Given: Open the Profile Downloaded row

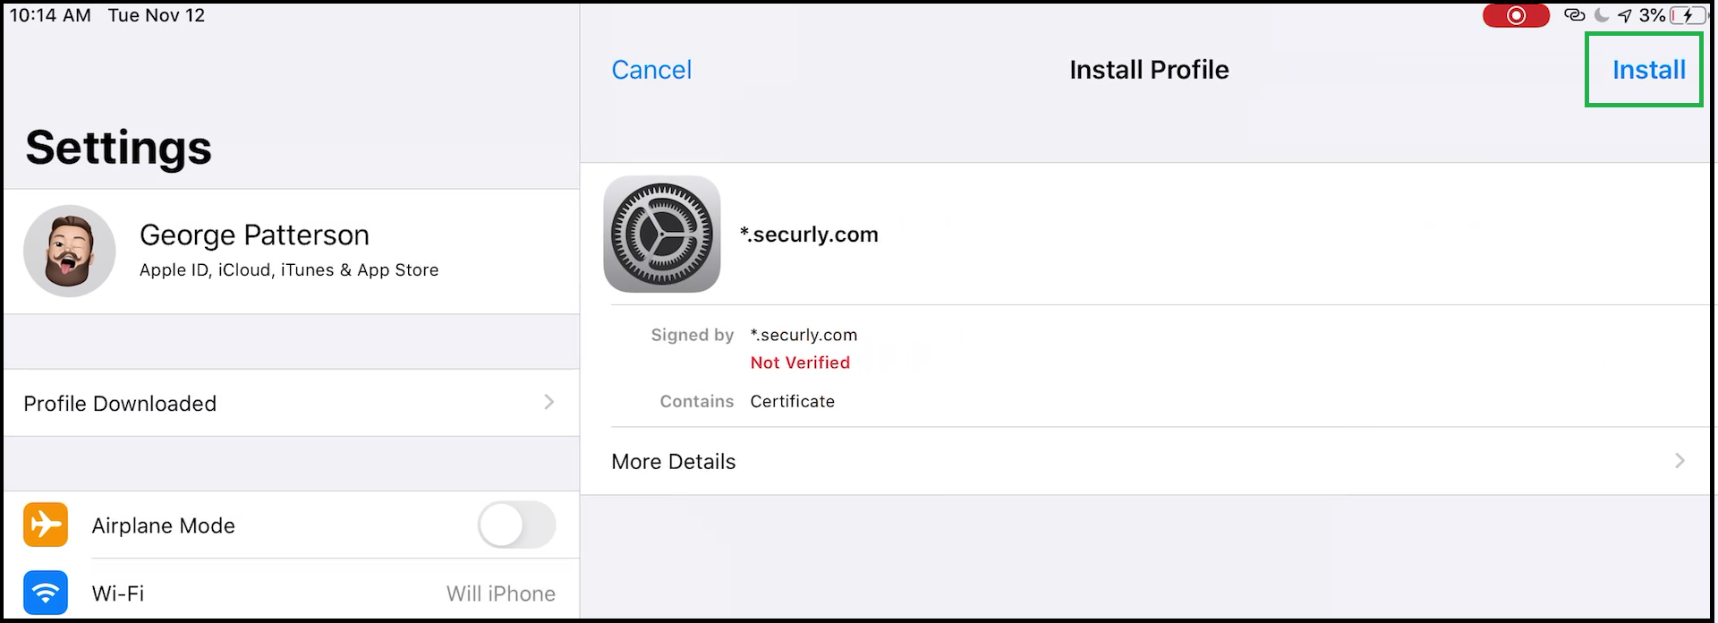Looking at the screenshot, I should tap(292, 403).
